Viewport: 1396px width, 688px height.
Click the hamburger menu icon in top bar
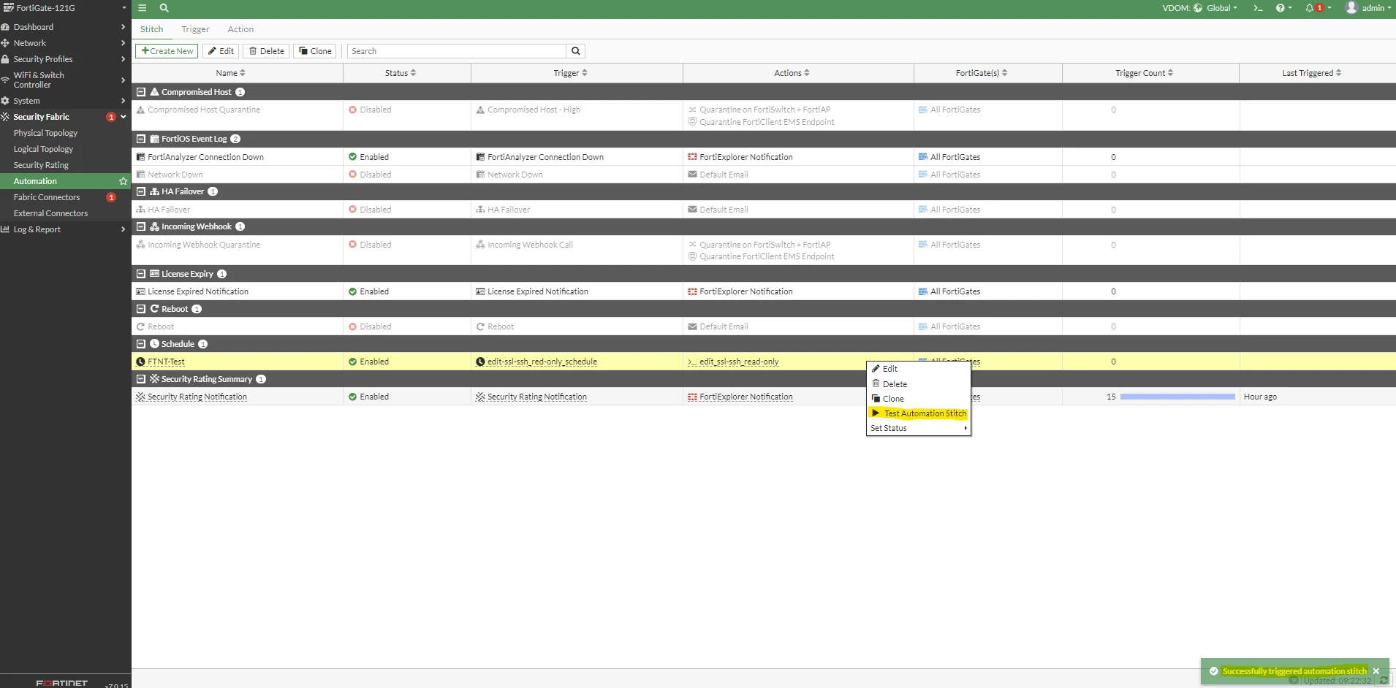click(x=143, y=8)
